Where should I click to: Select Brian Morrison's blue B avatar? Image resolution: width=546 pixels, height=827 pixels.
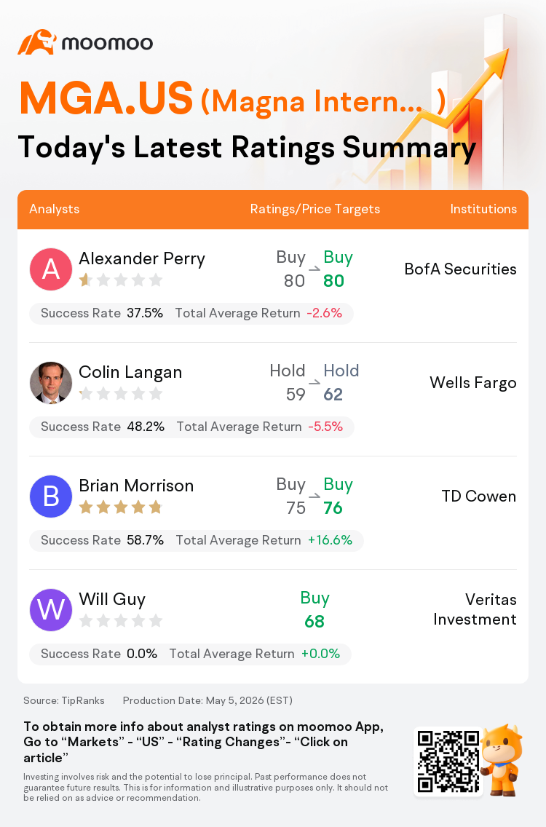51,496
